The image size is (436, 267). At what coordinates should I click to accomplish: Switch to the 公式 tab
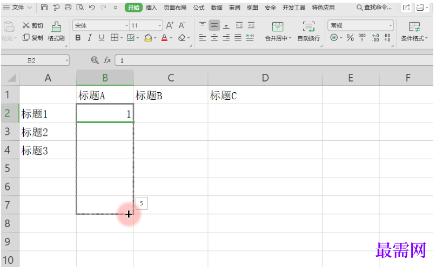click(199, 8)
